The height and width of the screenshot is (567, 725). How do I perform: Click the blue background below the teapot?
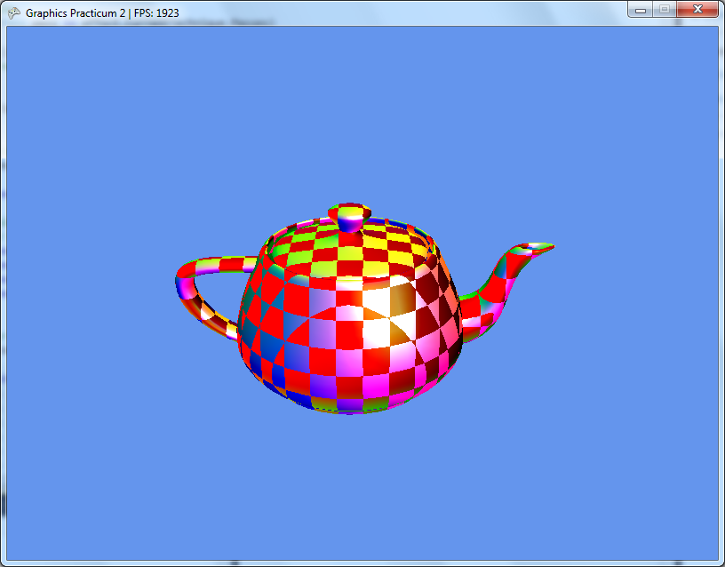pyautogui.click(x=355, y=489)
